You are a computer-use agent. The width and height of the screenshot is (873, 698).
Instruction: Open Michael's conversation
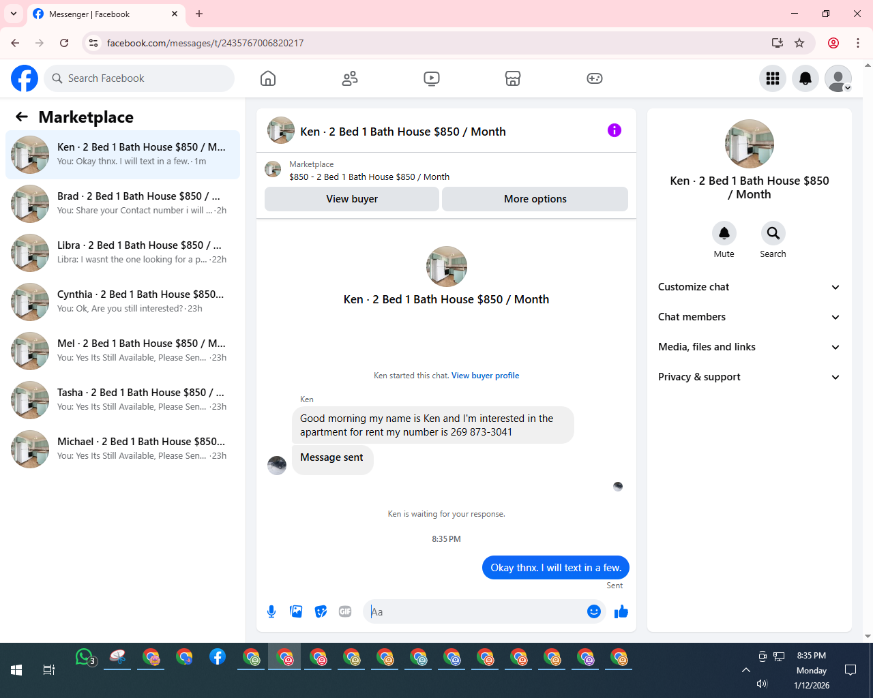(123, 449)
